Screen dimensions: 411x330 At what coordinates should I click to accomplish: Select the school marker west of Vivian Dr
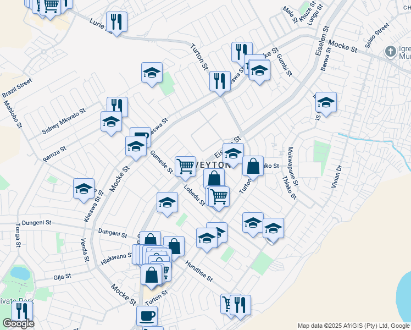coord(326,102)
